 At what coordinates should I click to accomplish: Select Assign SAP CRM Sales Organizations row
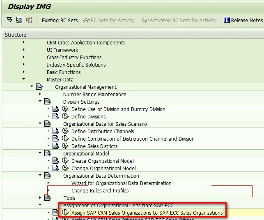point(147,213)
